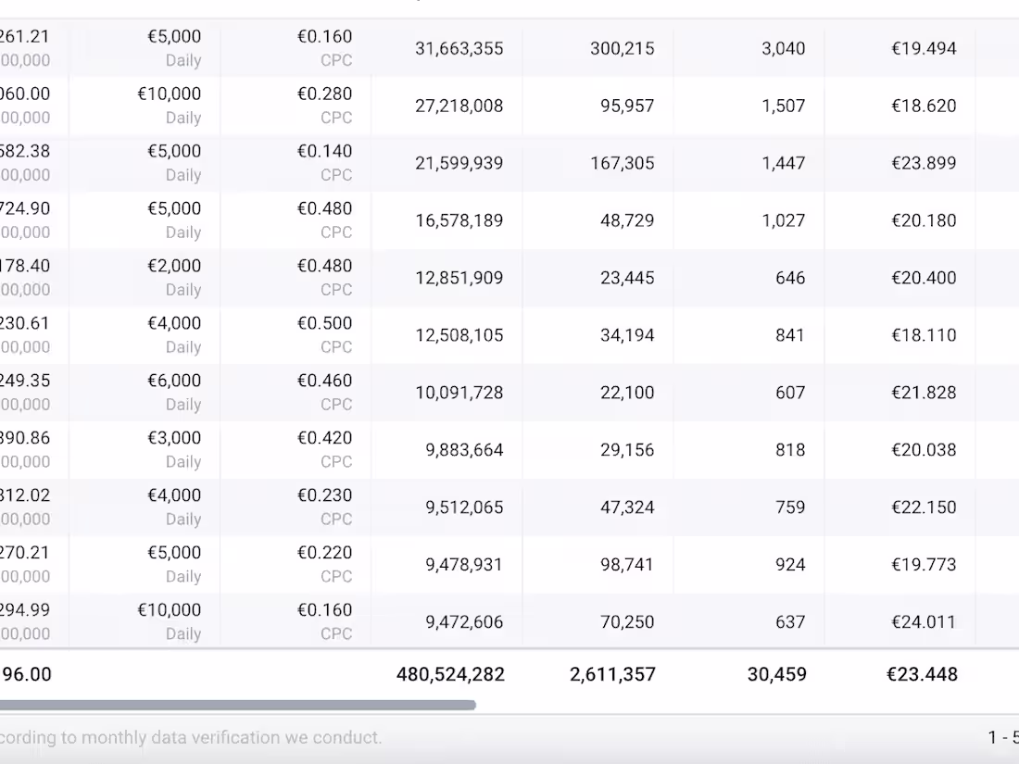The width and height of the screenshot is (1019, 764).
Task: Select the €3,000 daily budget cell
Action: tap(174, 439)
